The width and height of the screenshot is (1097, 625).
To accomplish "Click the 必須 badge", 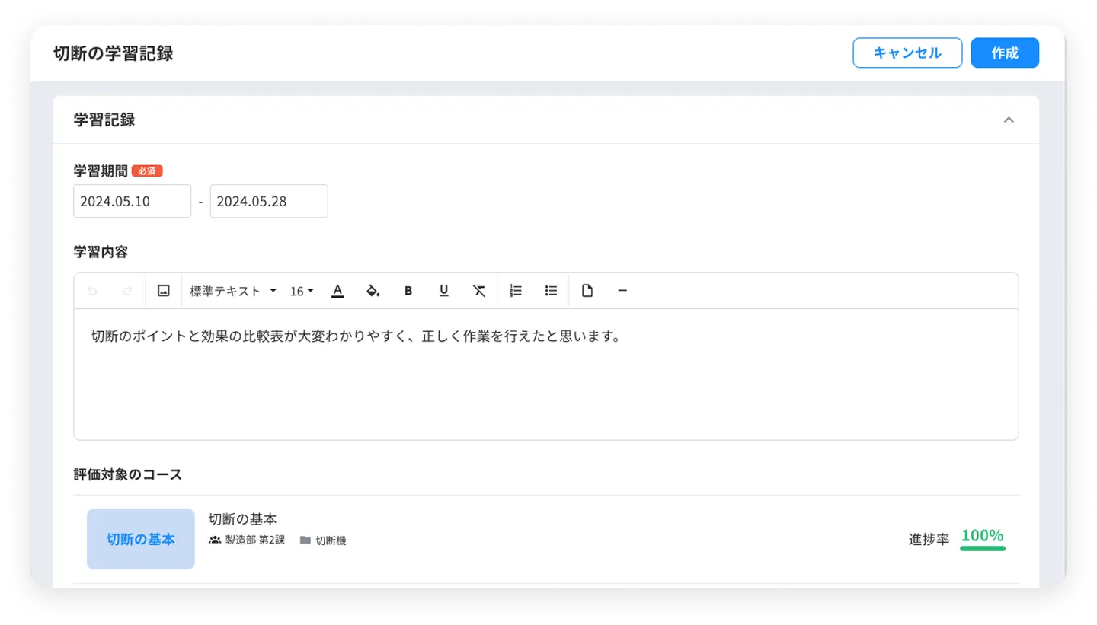I will pyautogui.click(x=147, y=171).
